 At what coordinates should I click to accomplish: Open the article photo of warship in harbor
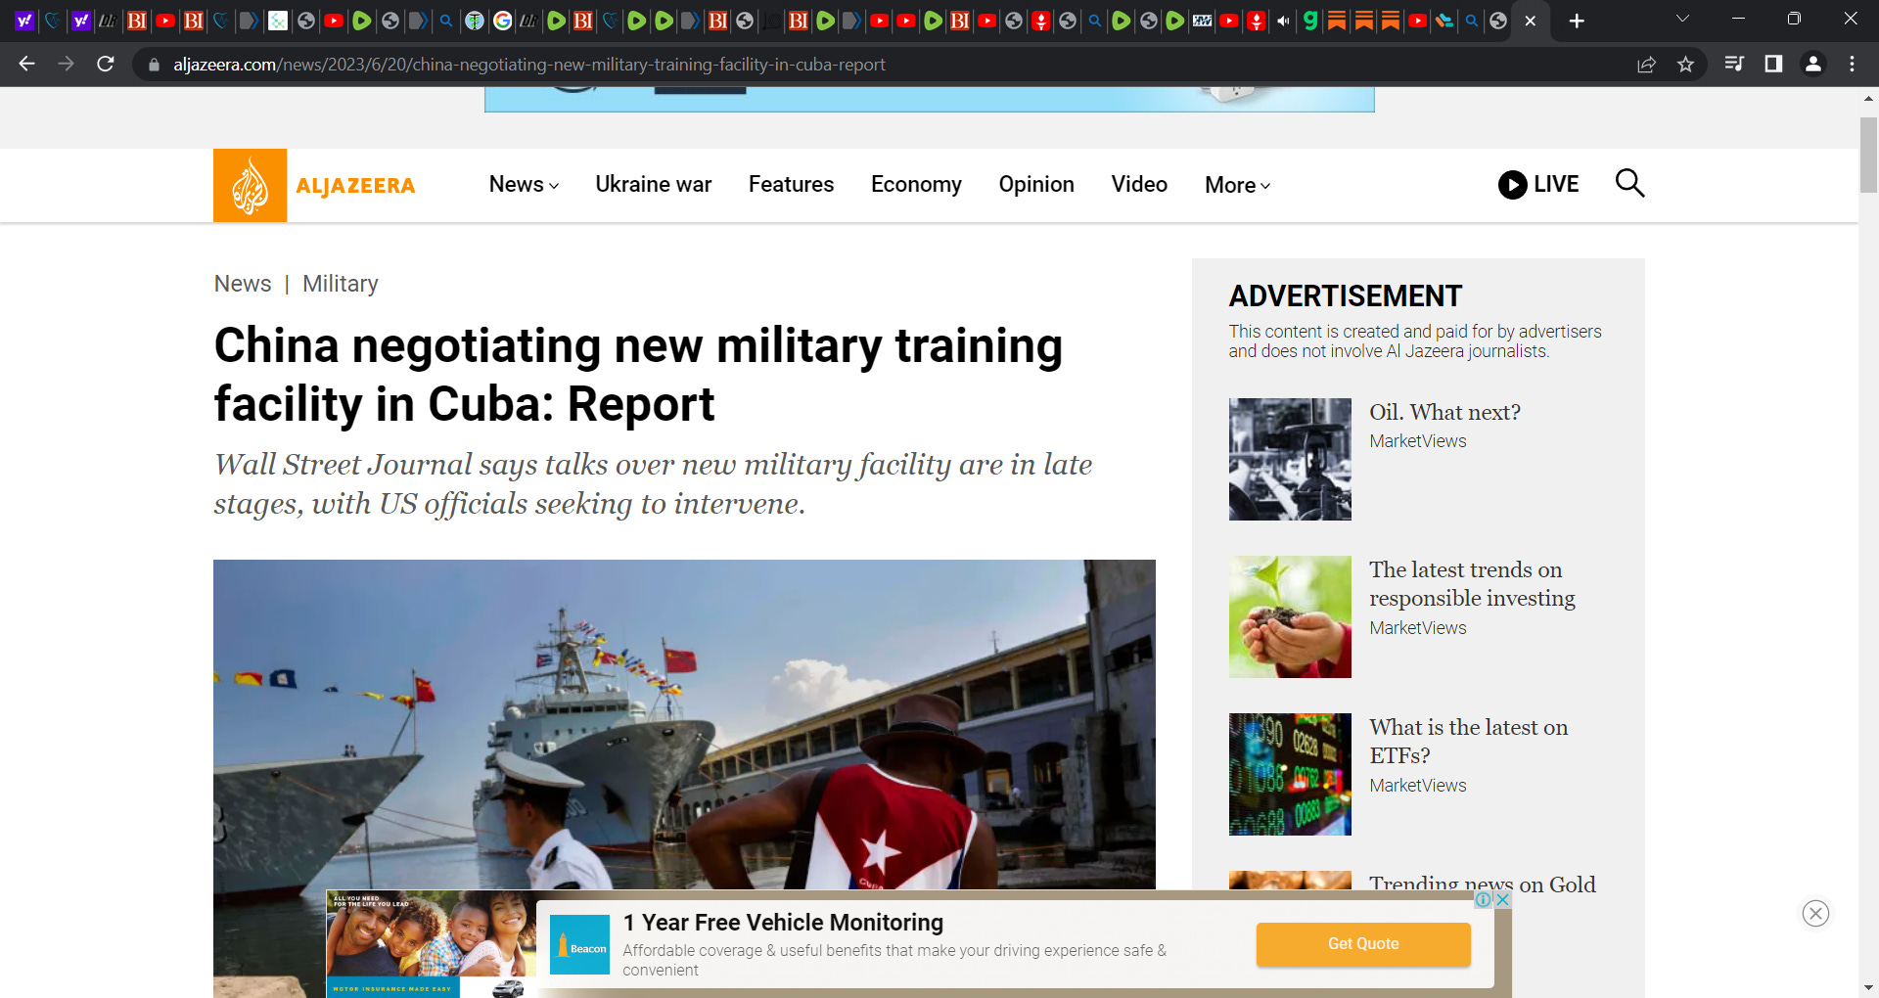684,724
